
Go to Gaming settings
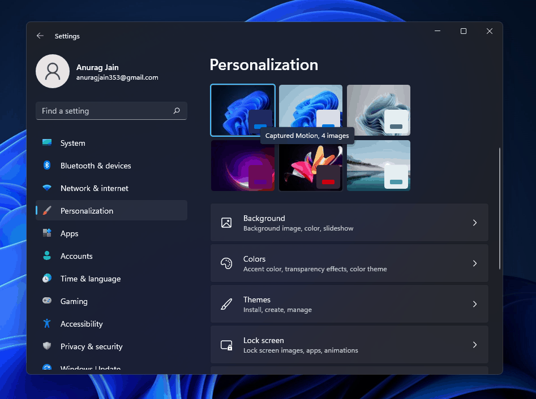(112, 301)
